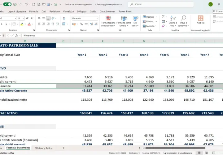Open the Layout di pagina tab
This screenshot has height=155, width=223.
click(17, 11)
